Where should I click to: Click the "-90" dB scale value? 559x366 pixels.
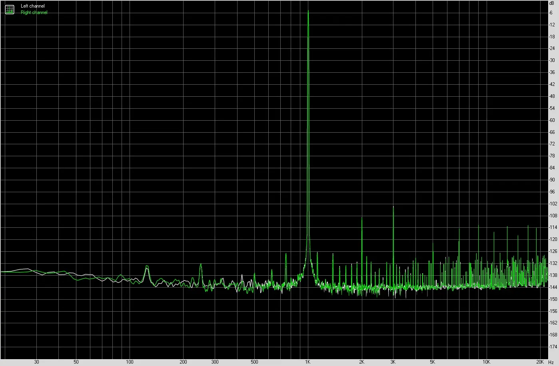pos(552,180)
